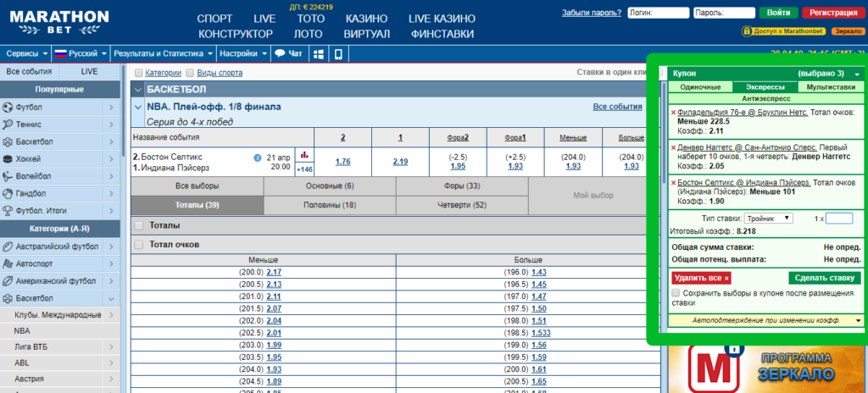Remove the Денвер Наггетс selection with red X
The image size is (868, 393).
[673, 147]
